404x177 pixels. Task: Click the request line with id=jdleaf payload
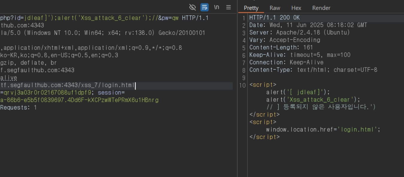point(104,18)
